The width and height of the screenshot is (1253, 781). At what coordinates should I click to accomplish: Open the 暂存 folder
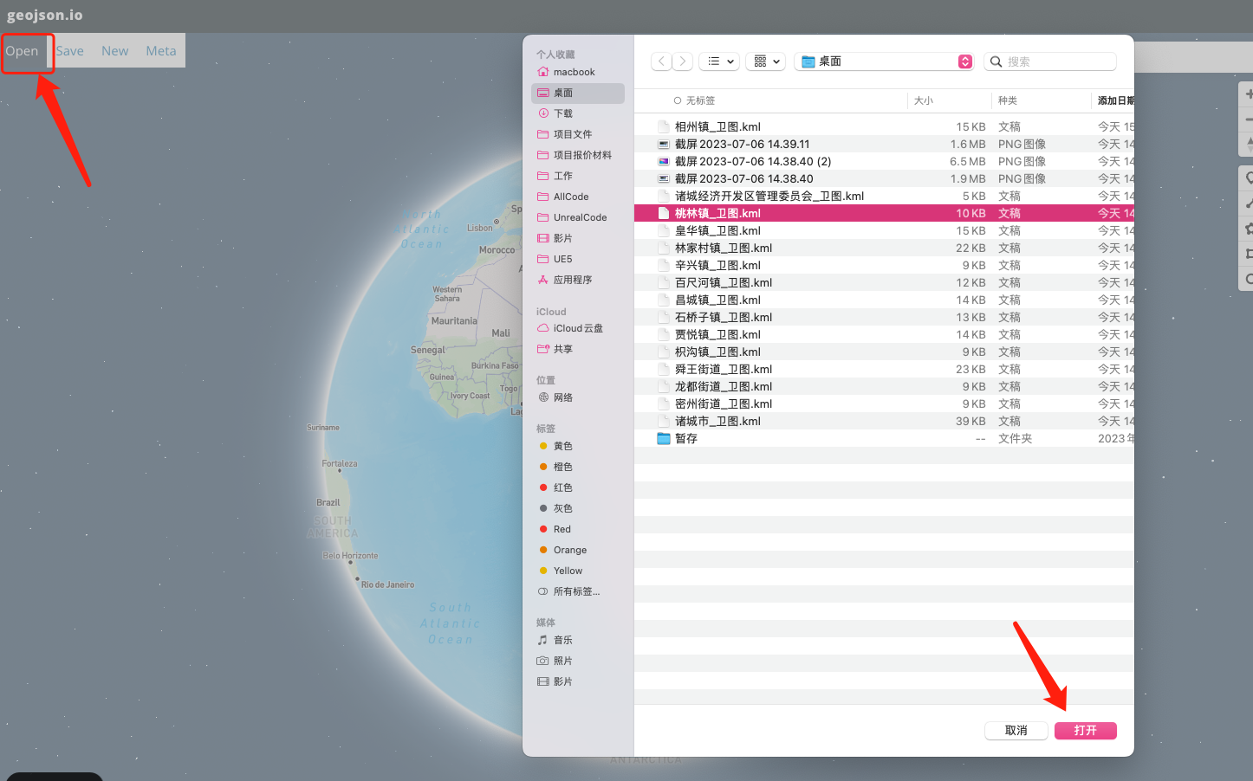(x=884, y=438)
